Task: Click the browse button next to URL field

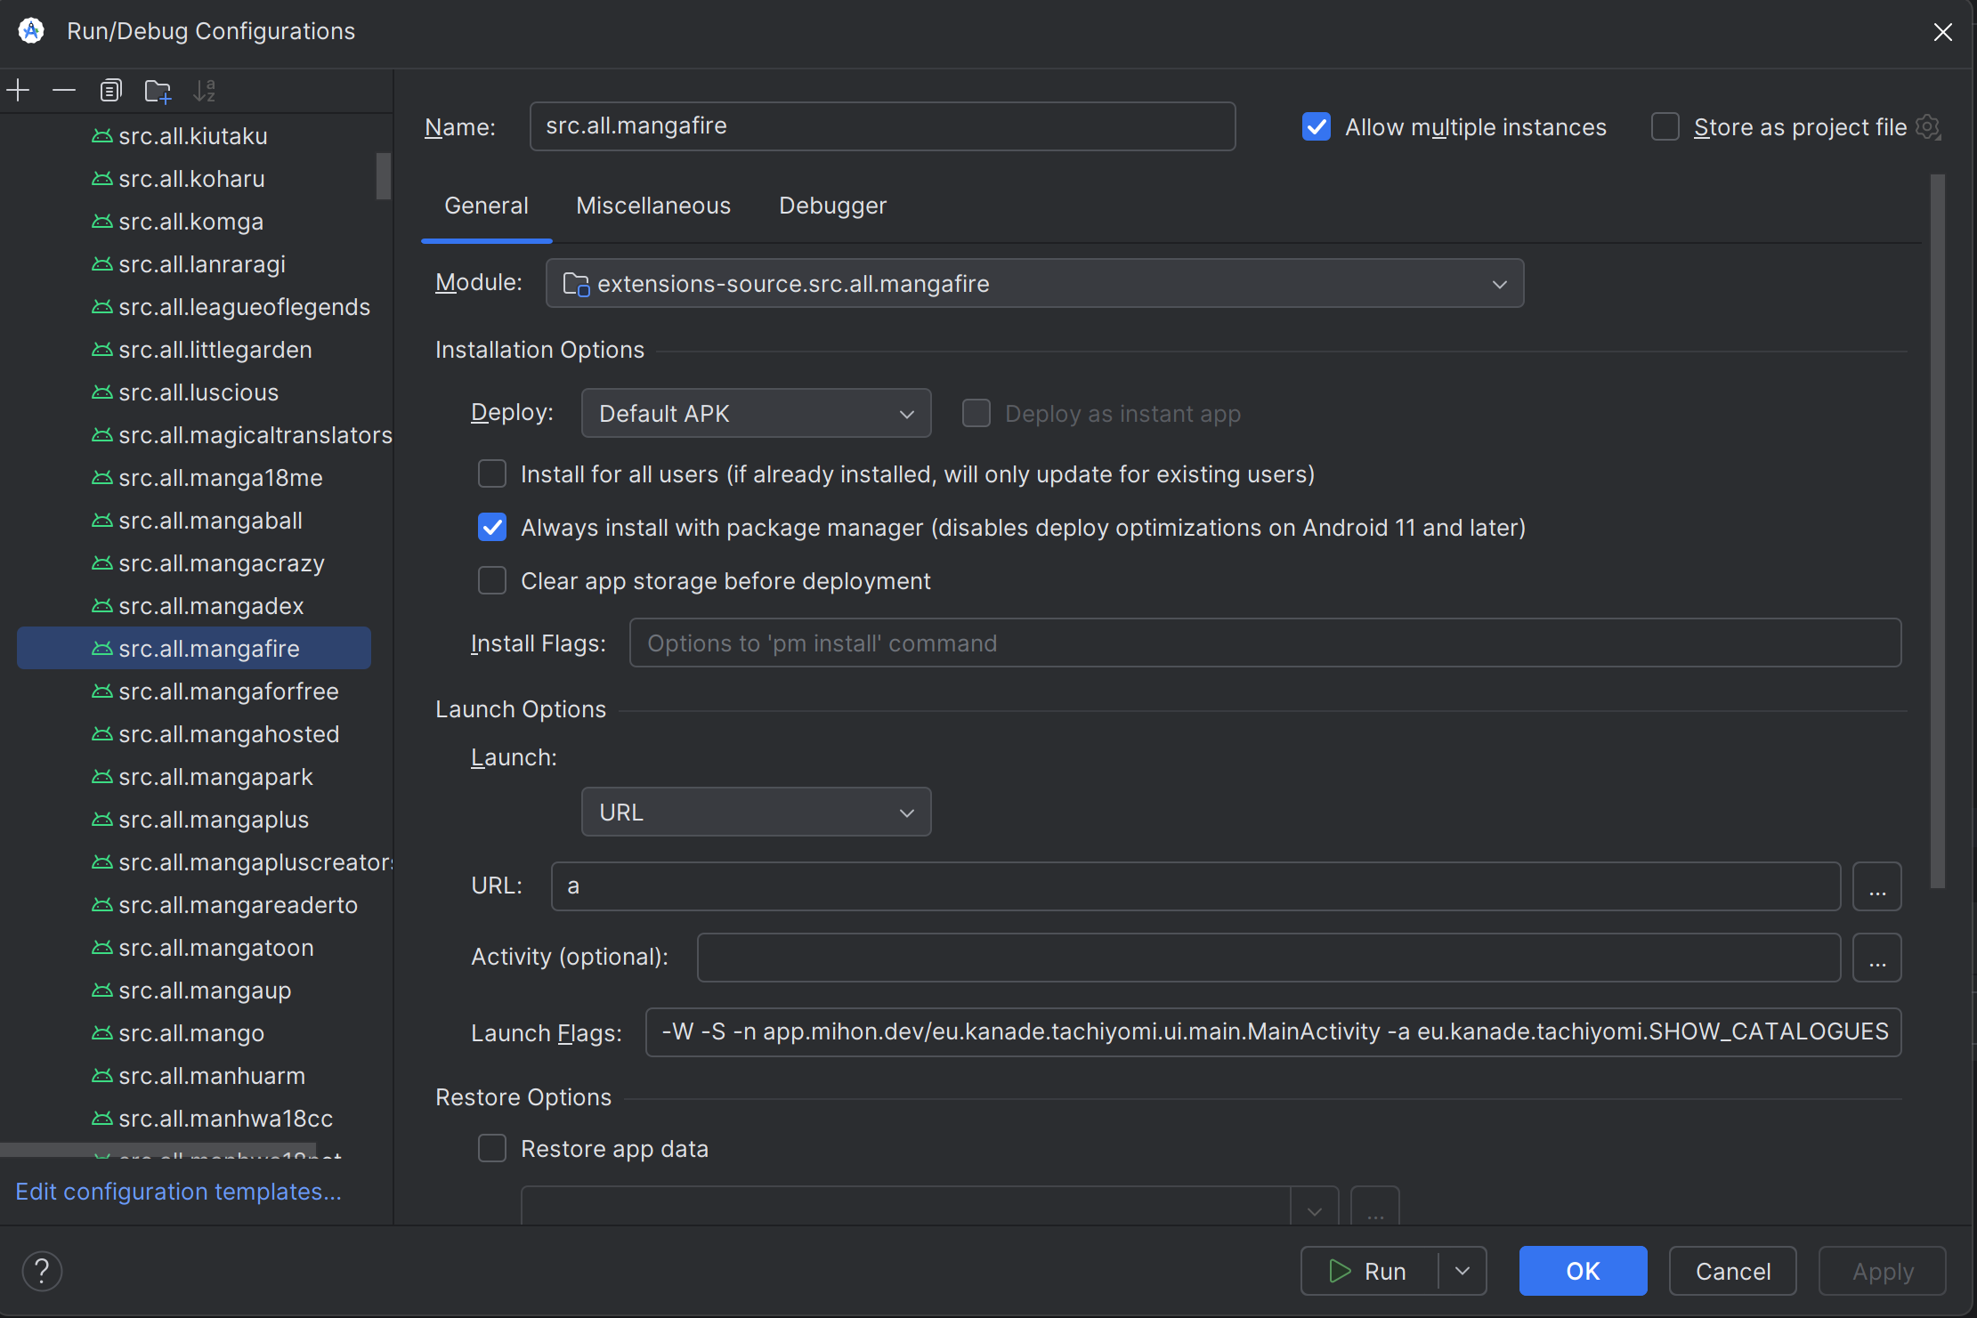Action: point(1877,886)
